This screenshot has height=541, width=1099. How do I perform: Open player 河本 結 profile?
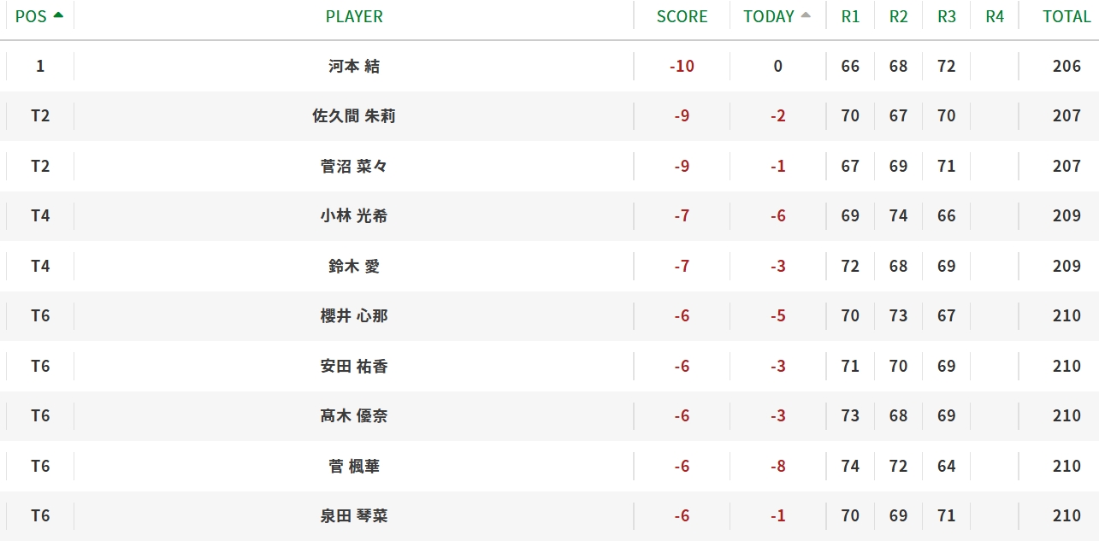tap(354, 66)
